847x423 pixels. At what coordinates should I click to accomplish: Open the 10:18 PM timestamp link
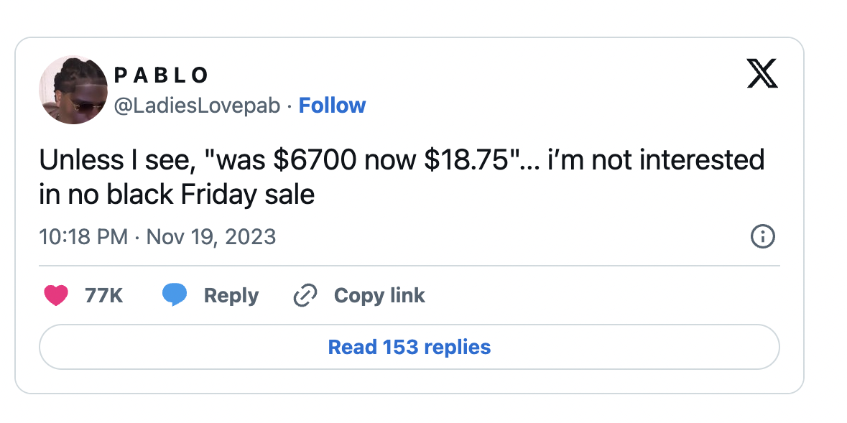pyautogui.click(x=83, y=237)
